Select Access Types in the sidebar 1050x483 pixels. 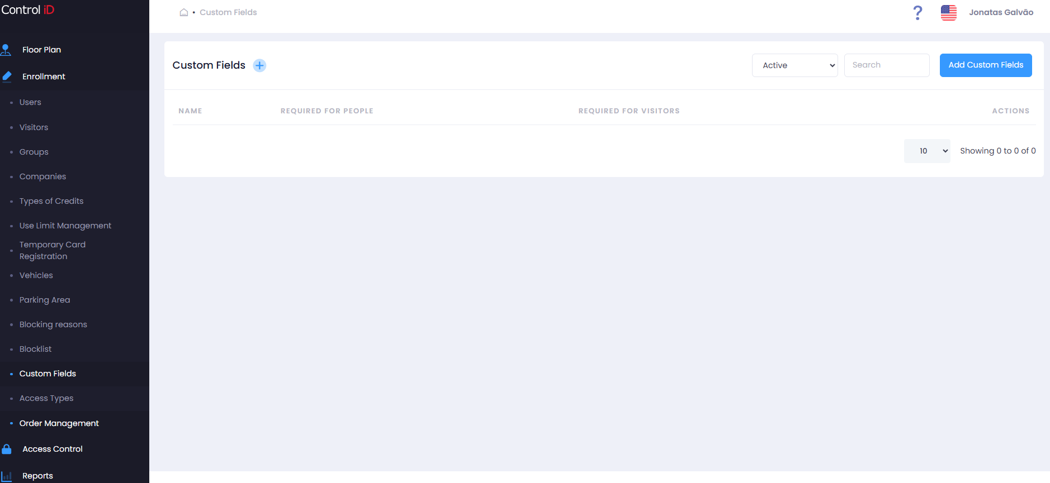[46, 398]
